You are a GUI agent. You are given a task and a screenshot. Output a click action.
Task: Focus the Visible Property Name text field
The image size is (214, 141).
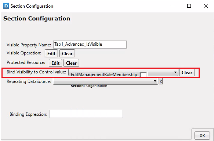tap(90, 45)
